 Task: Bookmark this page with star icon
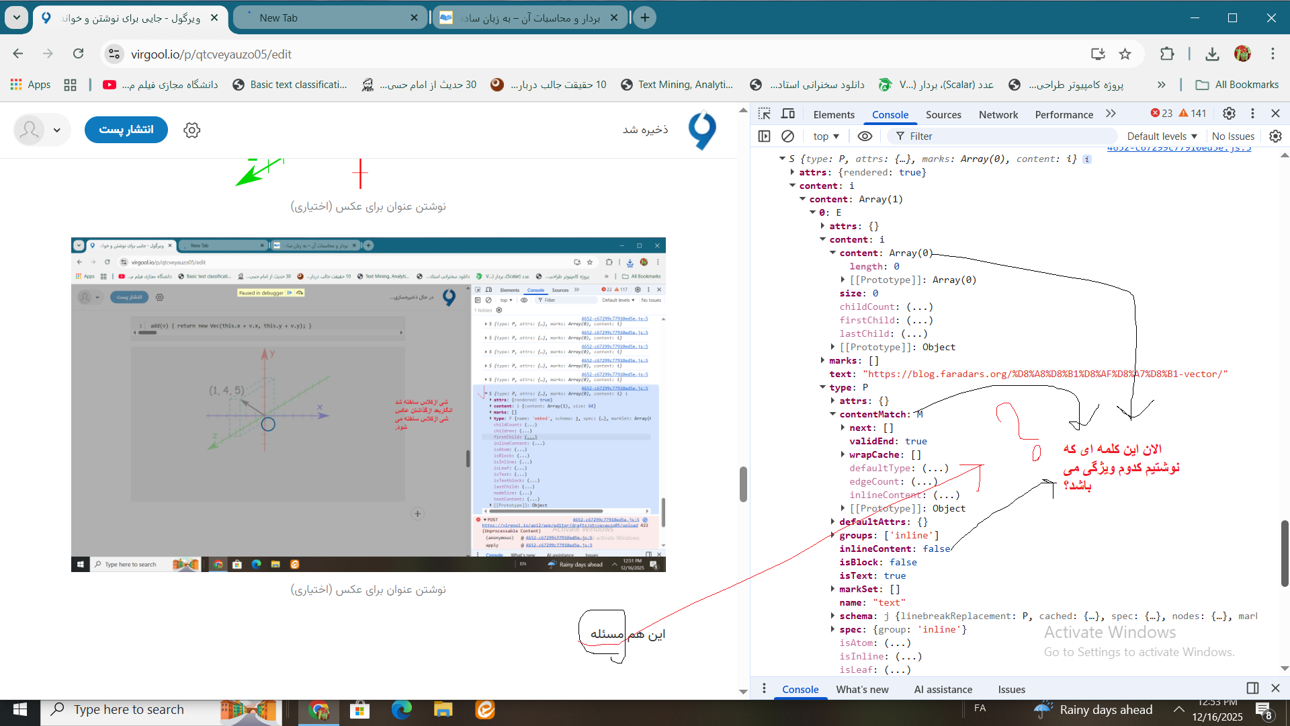[x=1125, y=54]
